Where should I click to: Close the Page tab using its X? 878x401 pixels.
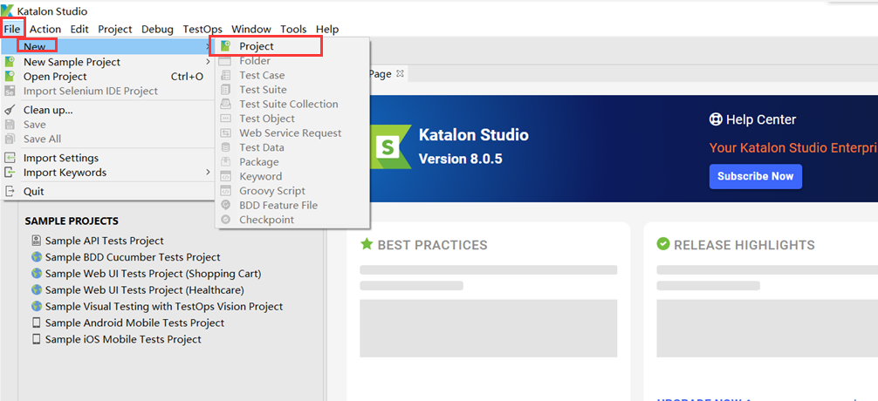pyautogui.click(x=400, y=74)
